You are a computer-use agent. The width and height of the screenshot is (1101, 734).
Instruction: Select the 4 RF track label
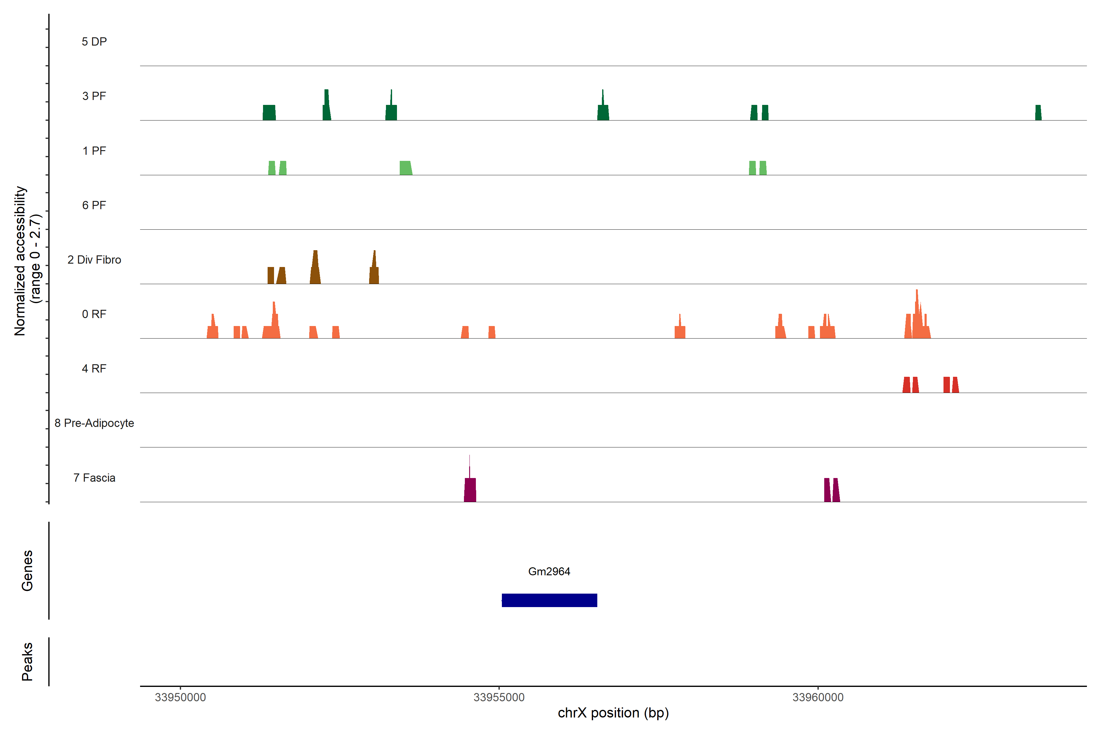(94, 369)
